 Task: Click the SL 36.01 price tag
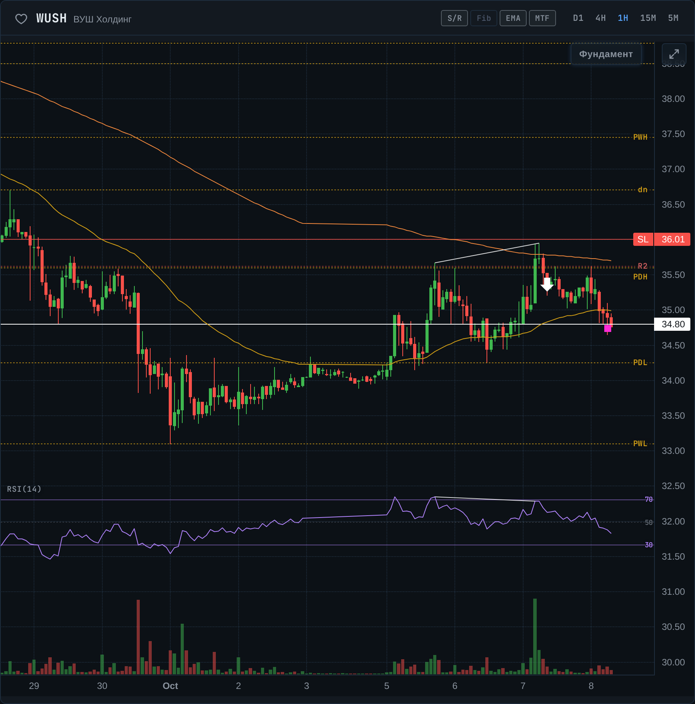tap(662, 239)
